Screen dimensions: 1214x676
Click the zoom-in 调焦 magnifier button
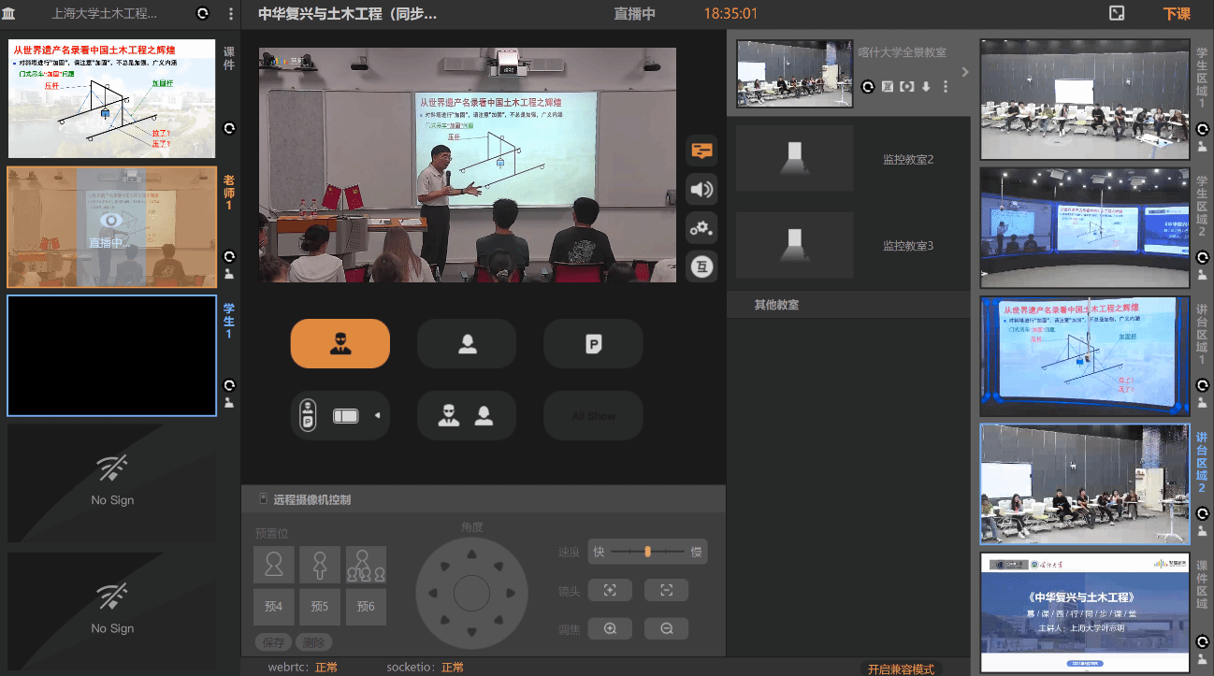tap(610, 629)
